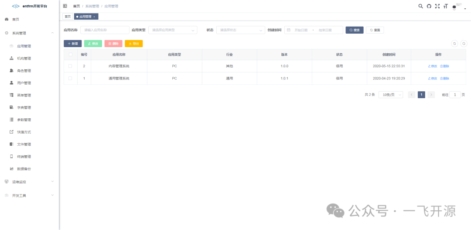Click the 快捷方式 external link icon
The image size is (471, 230).
(11, 132)
